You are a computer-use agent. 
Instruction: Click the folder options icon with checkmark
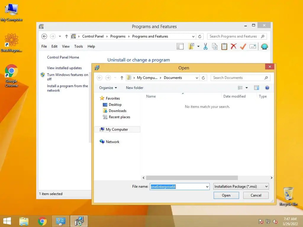coord(191,46)
